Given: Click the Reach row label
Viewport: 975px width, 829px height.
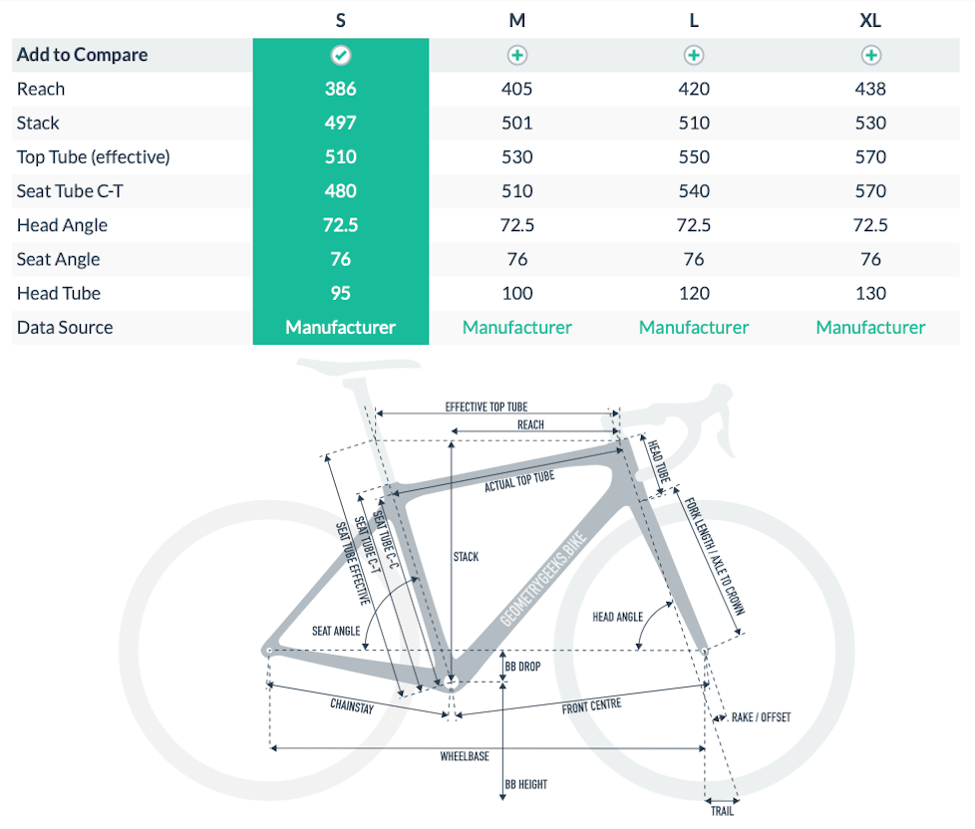Looking at the screenshot, I should (41, 89).
